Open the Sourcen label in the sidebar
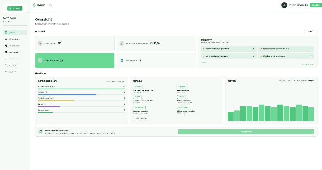322x170 pixels. 12,59
